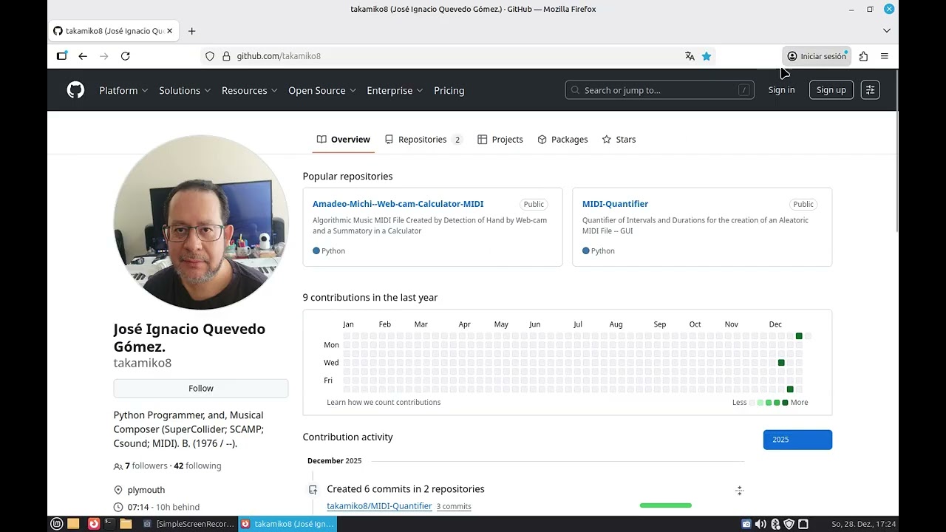This screenshot has height=532, width=946.
Task: Click the volume speaker tray icon
Action: pos(760,524)
